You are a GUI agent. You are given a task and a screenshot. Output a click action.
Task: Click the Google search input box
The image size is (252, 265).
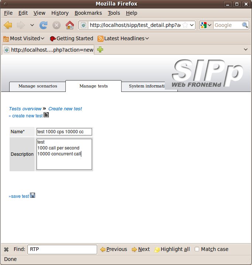(x=228, y=25)
